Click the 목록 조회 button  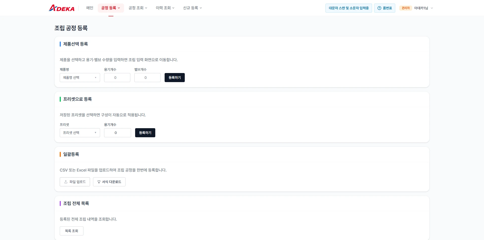pos(72,231)
